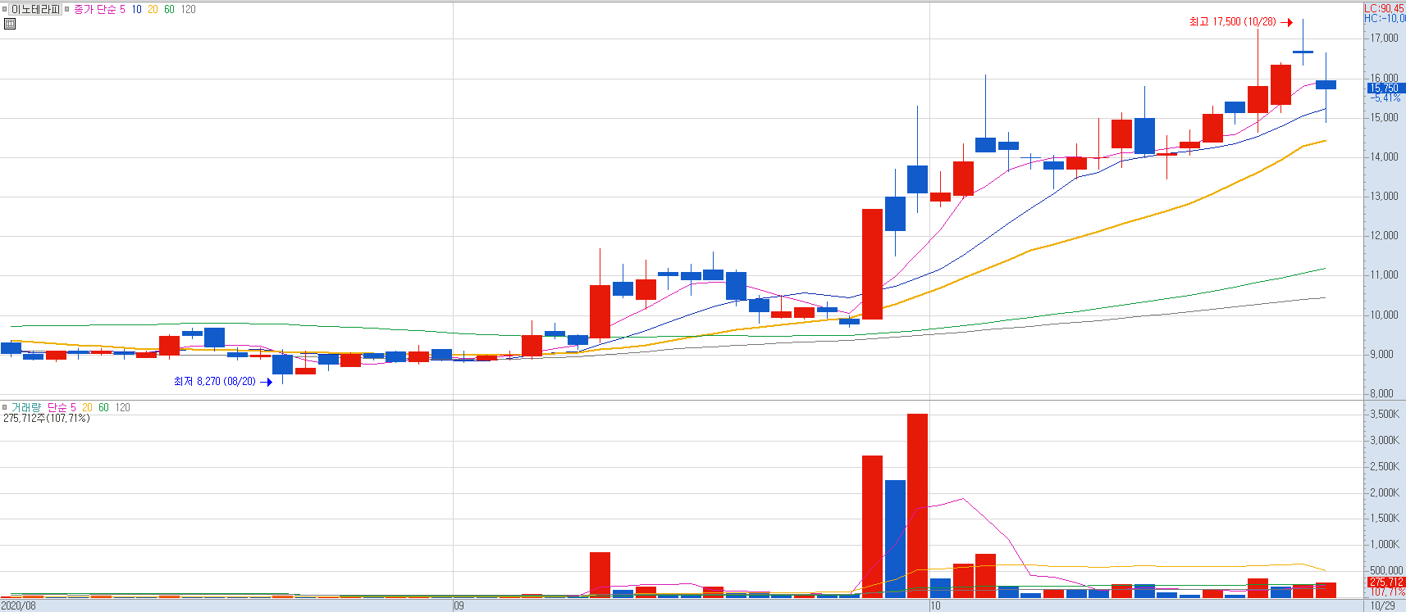Click the tall blue volume bar
Screen dimensions: 1406x612
point(895,539)
